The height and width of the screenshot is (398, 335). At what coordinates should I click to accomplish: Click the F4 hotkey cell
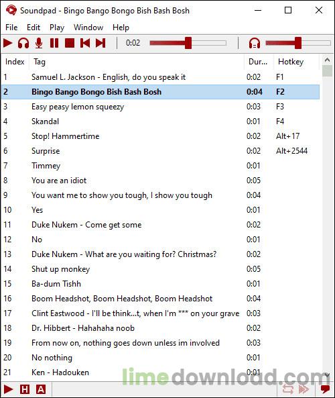click(280, 121)
